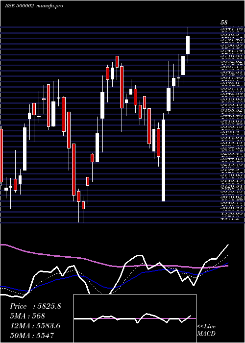Click the last white candlestick at the chart top
The image size is (245, 343).
point(188,45)
